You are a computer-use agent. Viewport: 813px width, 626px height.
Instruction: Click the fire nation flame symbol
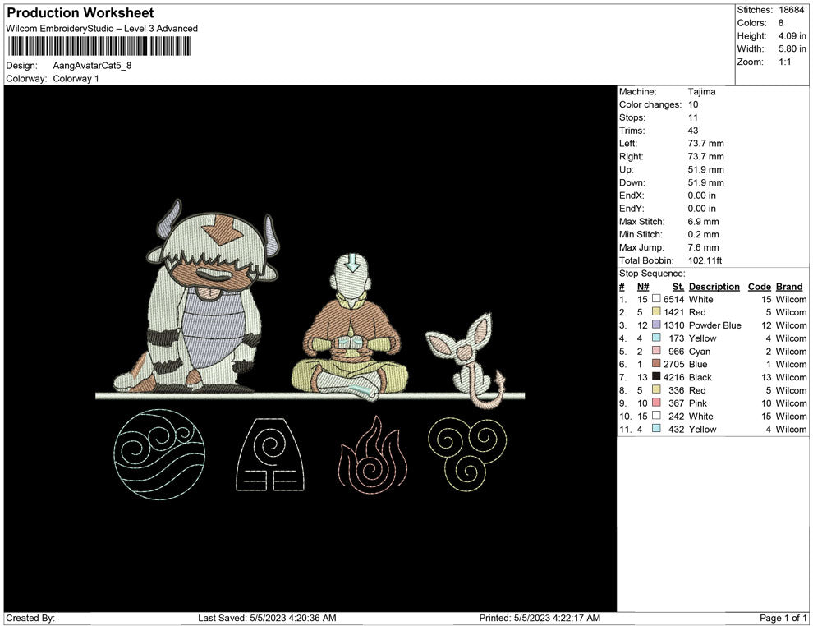373,455
